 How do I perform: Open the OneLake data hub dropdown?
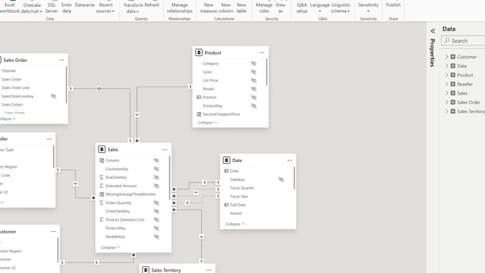point(31,7)
